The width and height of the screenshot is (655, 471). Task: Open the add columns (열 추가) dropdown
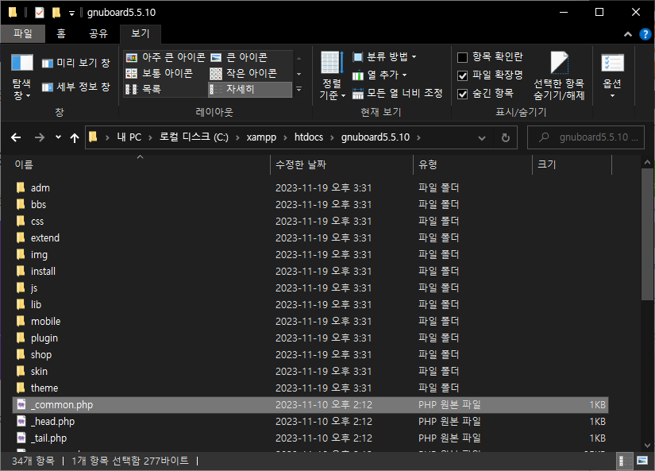(380, 75)
